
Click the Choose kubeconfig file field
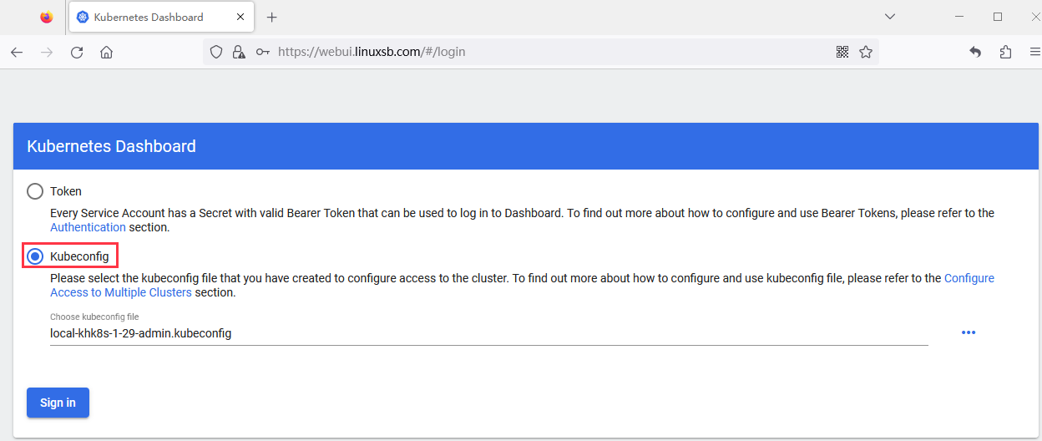[488, 333]
